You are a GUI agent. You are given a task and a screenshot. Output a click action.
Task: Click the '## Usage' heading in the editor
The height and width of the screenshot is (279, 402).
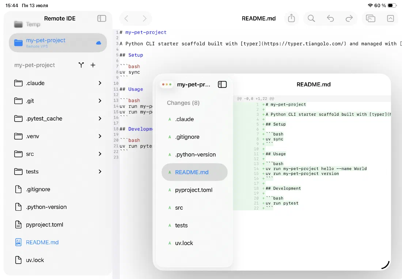(131, 89)
